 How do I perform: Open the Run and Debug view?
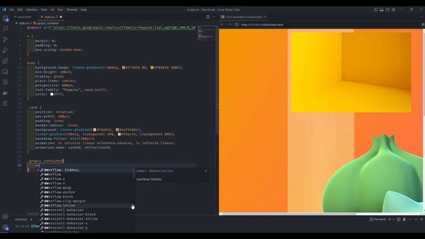[x=5, y=50]
